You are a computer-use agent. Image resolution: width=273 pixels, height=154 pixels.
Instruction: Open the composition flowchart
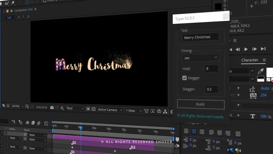pos(165,112)
